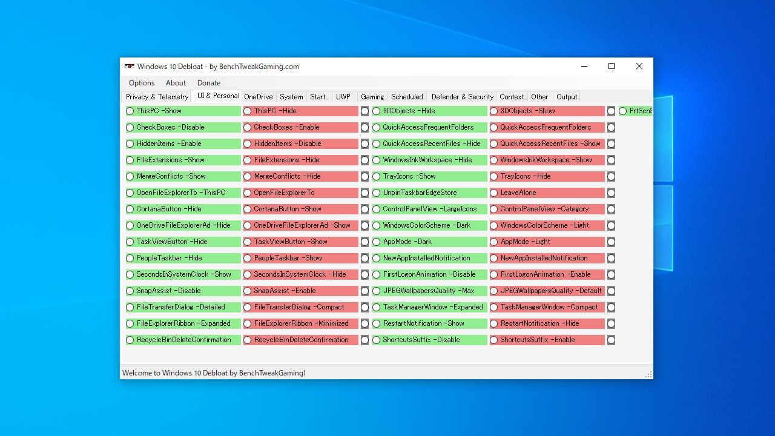The image size is (775, 436).
Task: Select HiddenItems -Disable option
Action: [300, 144]
